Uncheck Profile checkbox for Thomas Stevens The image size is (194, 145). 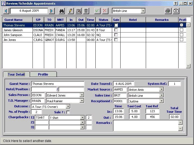[182, 25]
